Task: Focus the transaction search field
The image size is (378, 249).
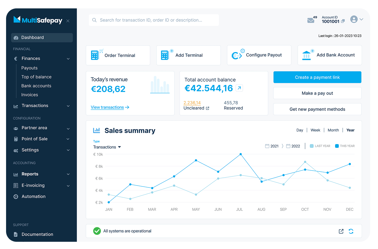Action: 154,20
